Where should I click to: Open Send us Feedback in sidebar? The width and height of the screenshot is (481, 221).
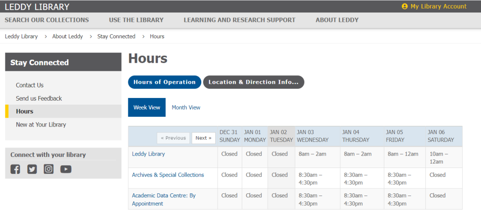coord(39,98)
